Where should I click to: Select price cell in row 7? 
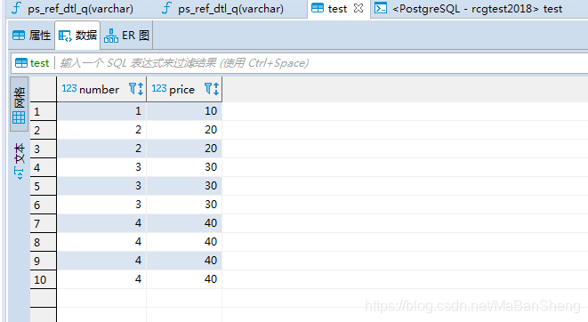click(x=184, y=223)
